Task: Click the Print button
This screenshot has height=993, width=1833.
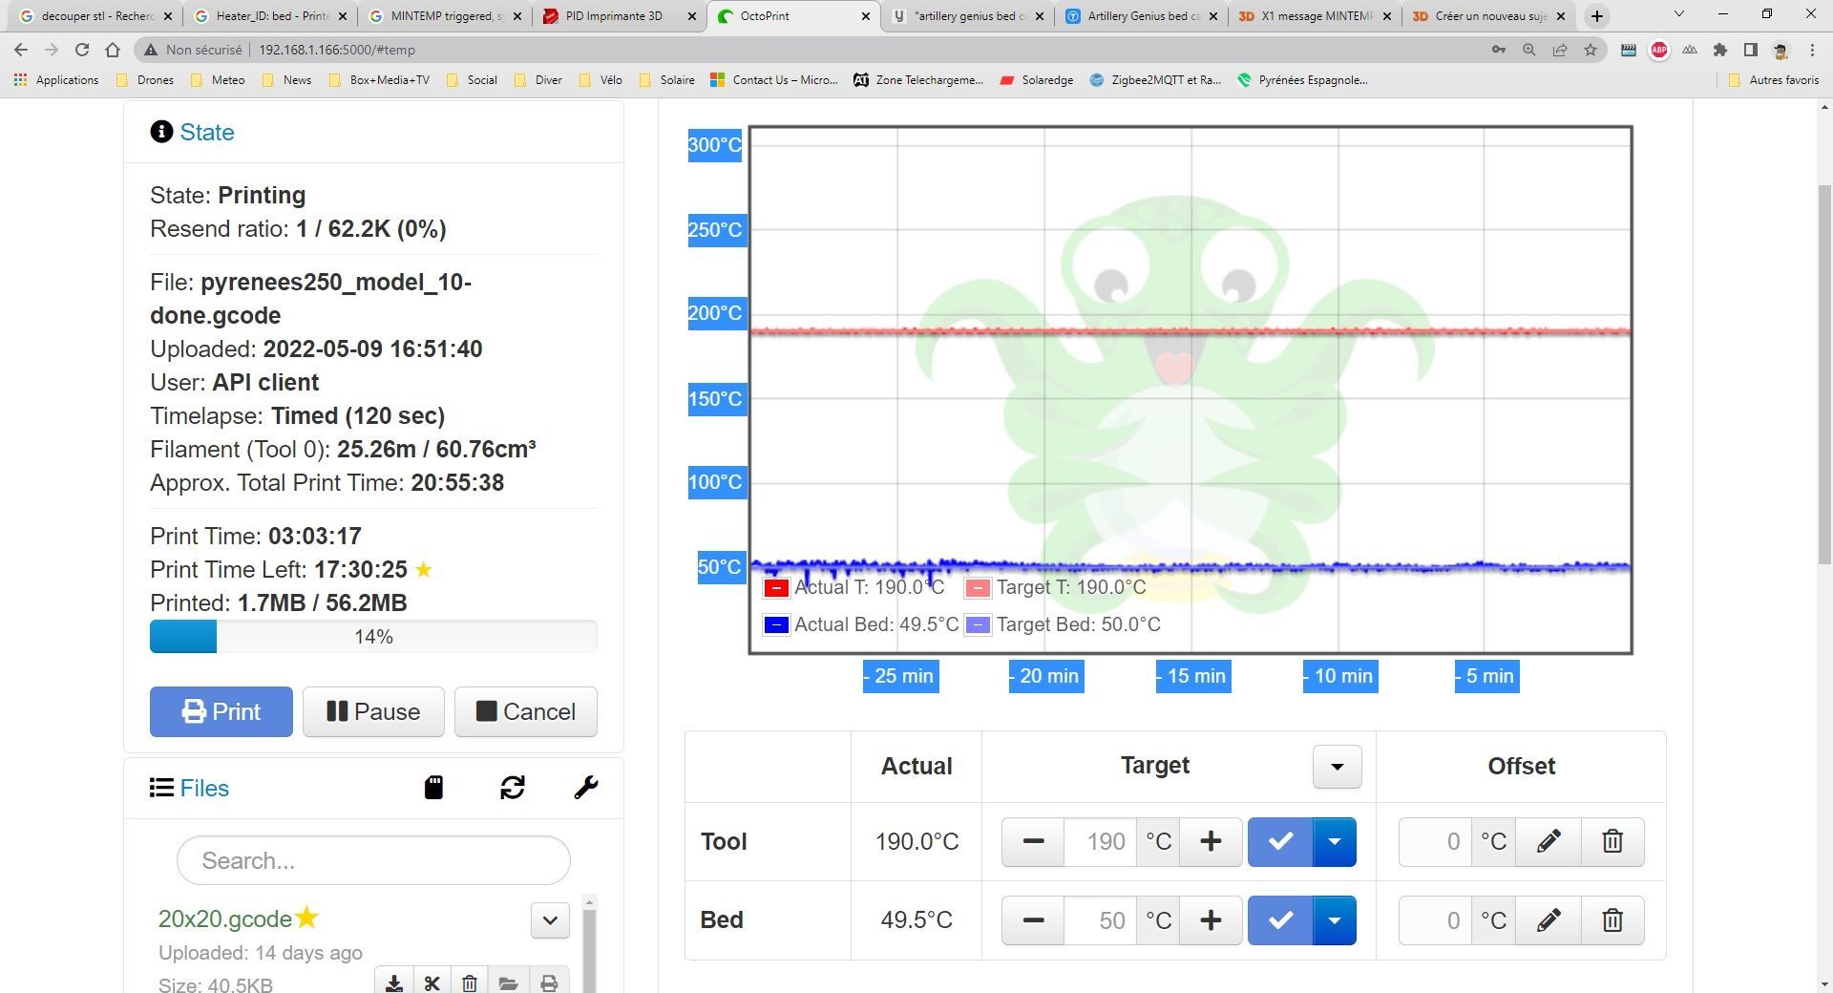Action: pos(221,711)
